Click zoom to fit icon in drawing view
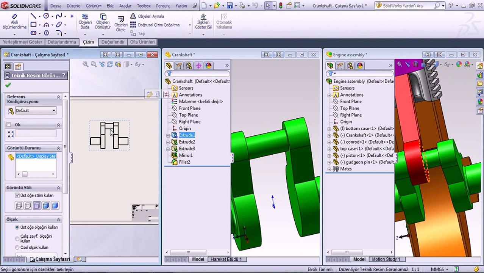The height and width of the screenshot is (273, 484). point(86,64)
